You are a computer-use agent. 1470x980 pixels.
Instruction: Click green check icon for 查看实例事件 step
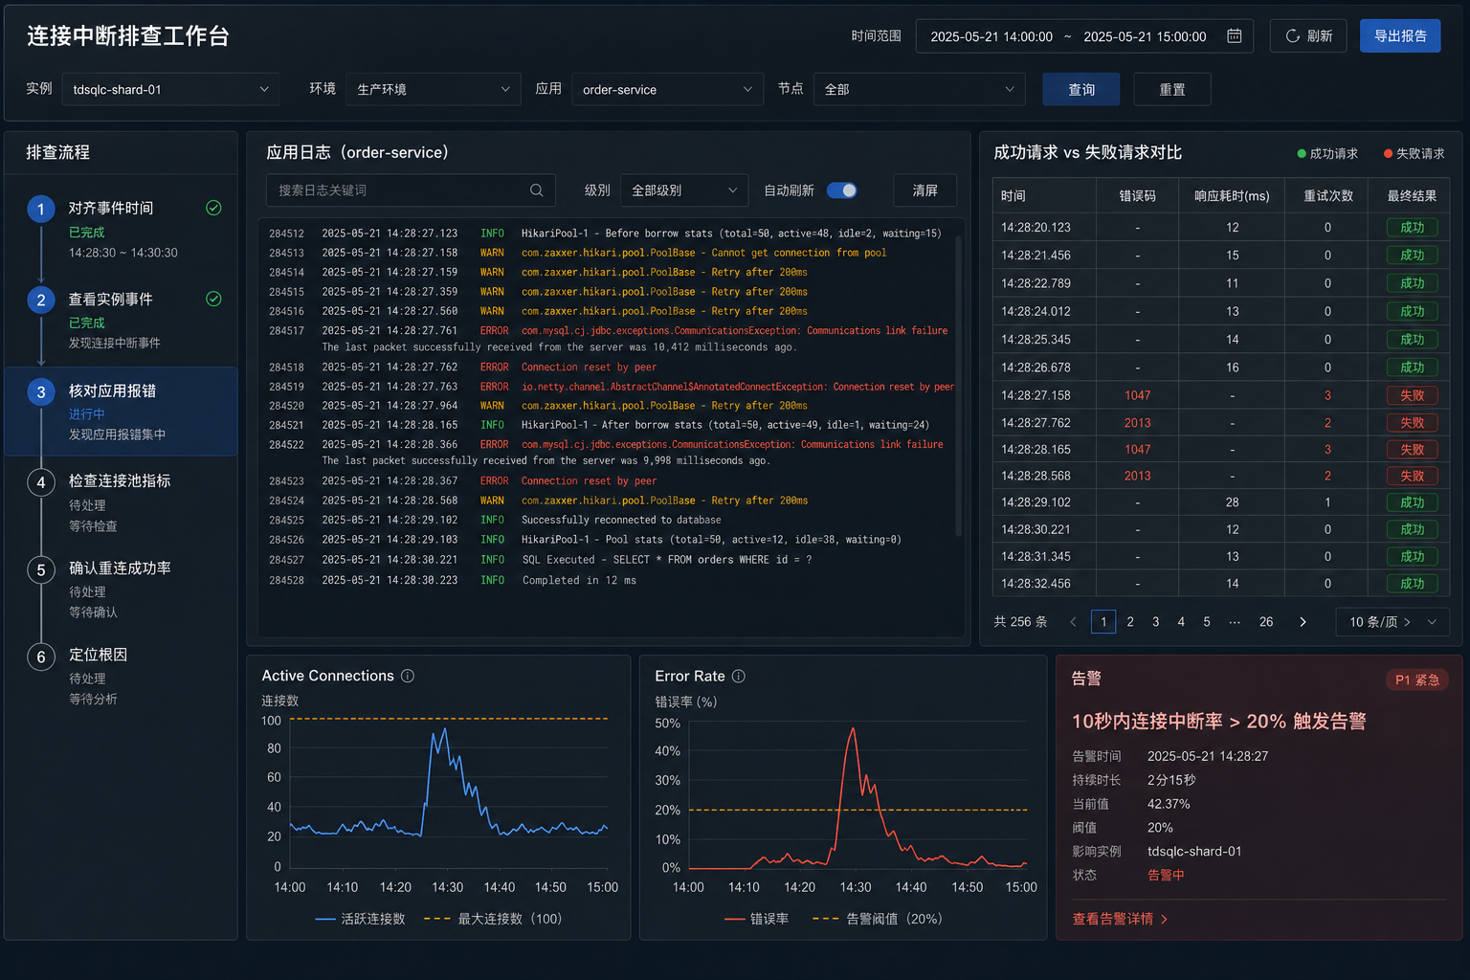[x=213, y=299]
